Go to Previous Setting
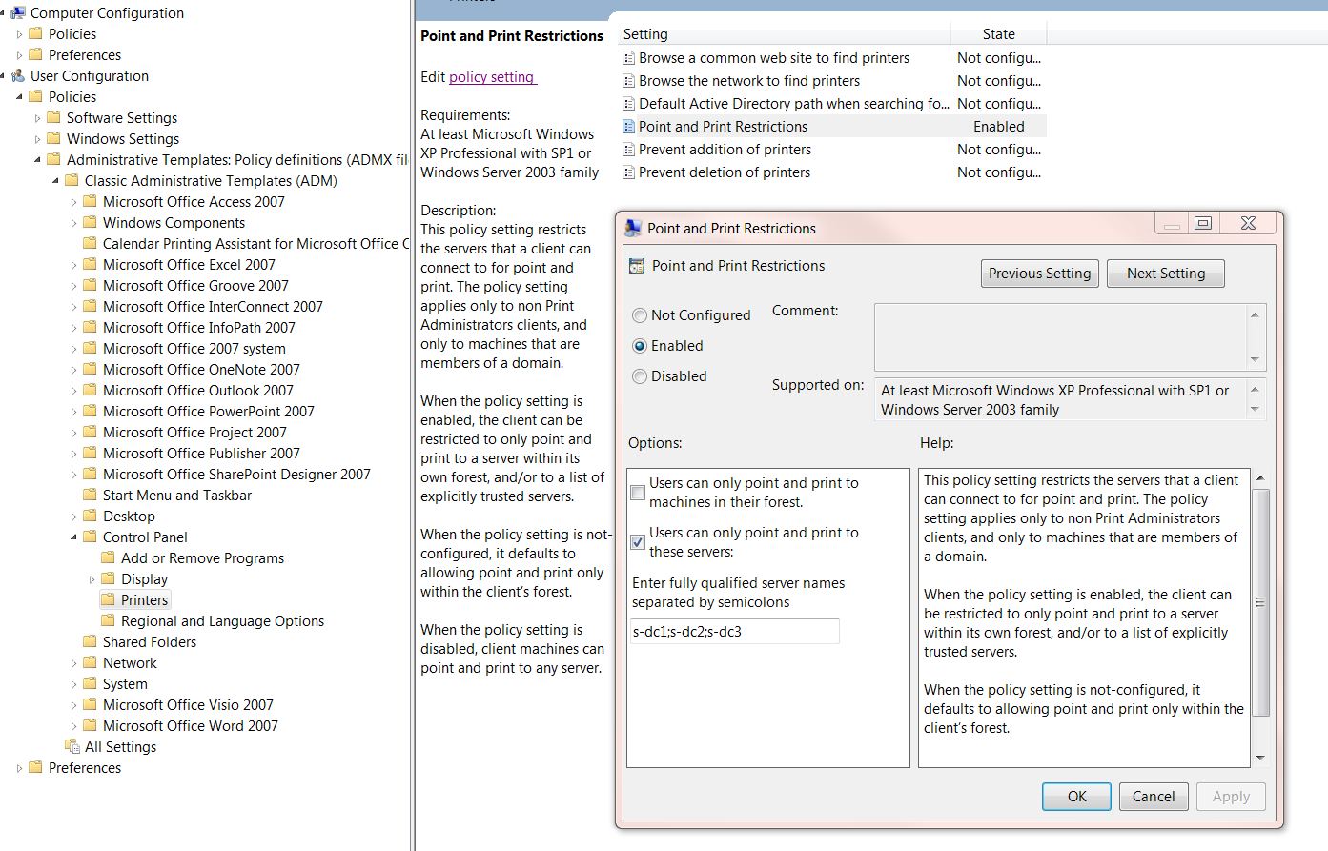 (1040, 274)
